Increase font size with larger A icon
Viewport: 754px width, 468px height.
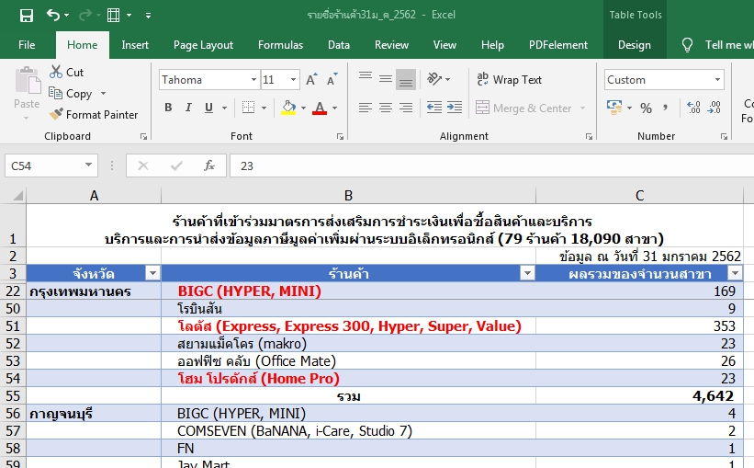tap(311, 79)
